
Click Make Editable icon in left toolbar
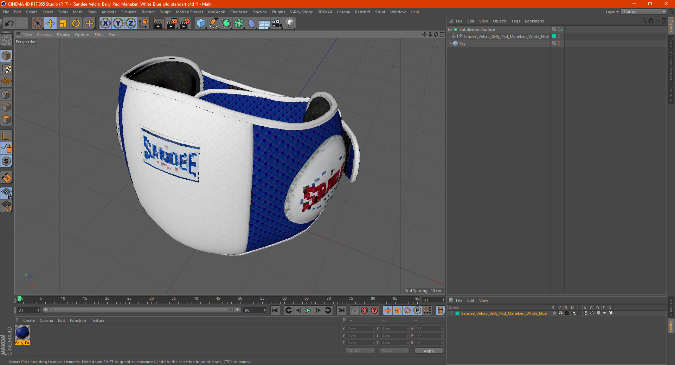[6, 40]
